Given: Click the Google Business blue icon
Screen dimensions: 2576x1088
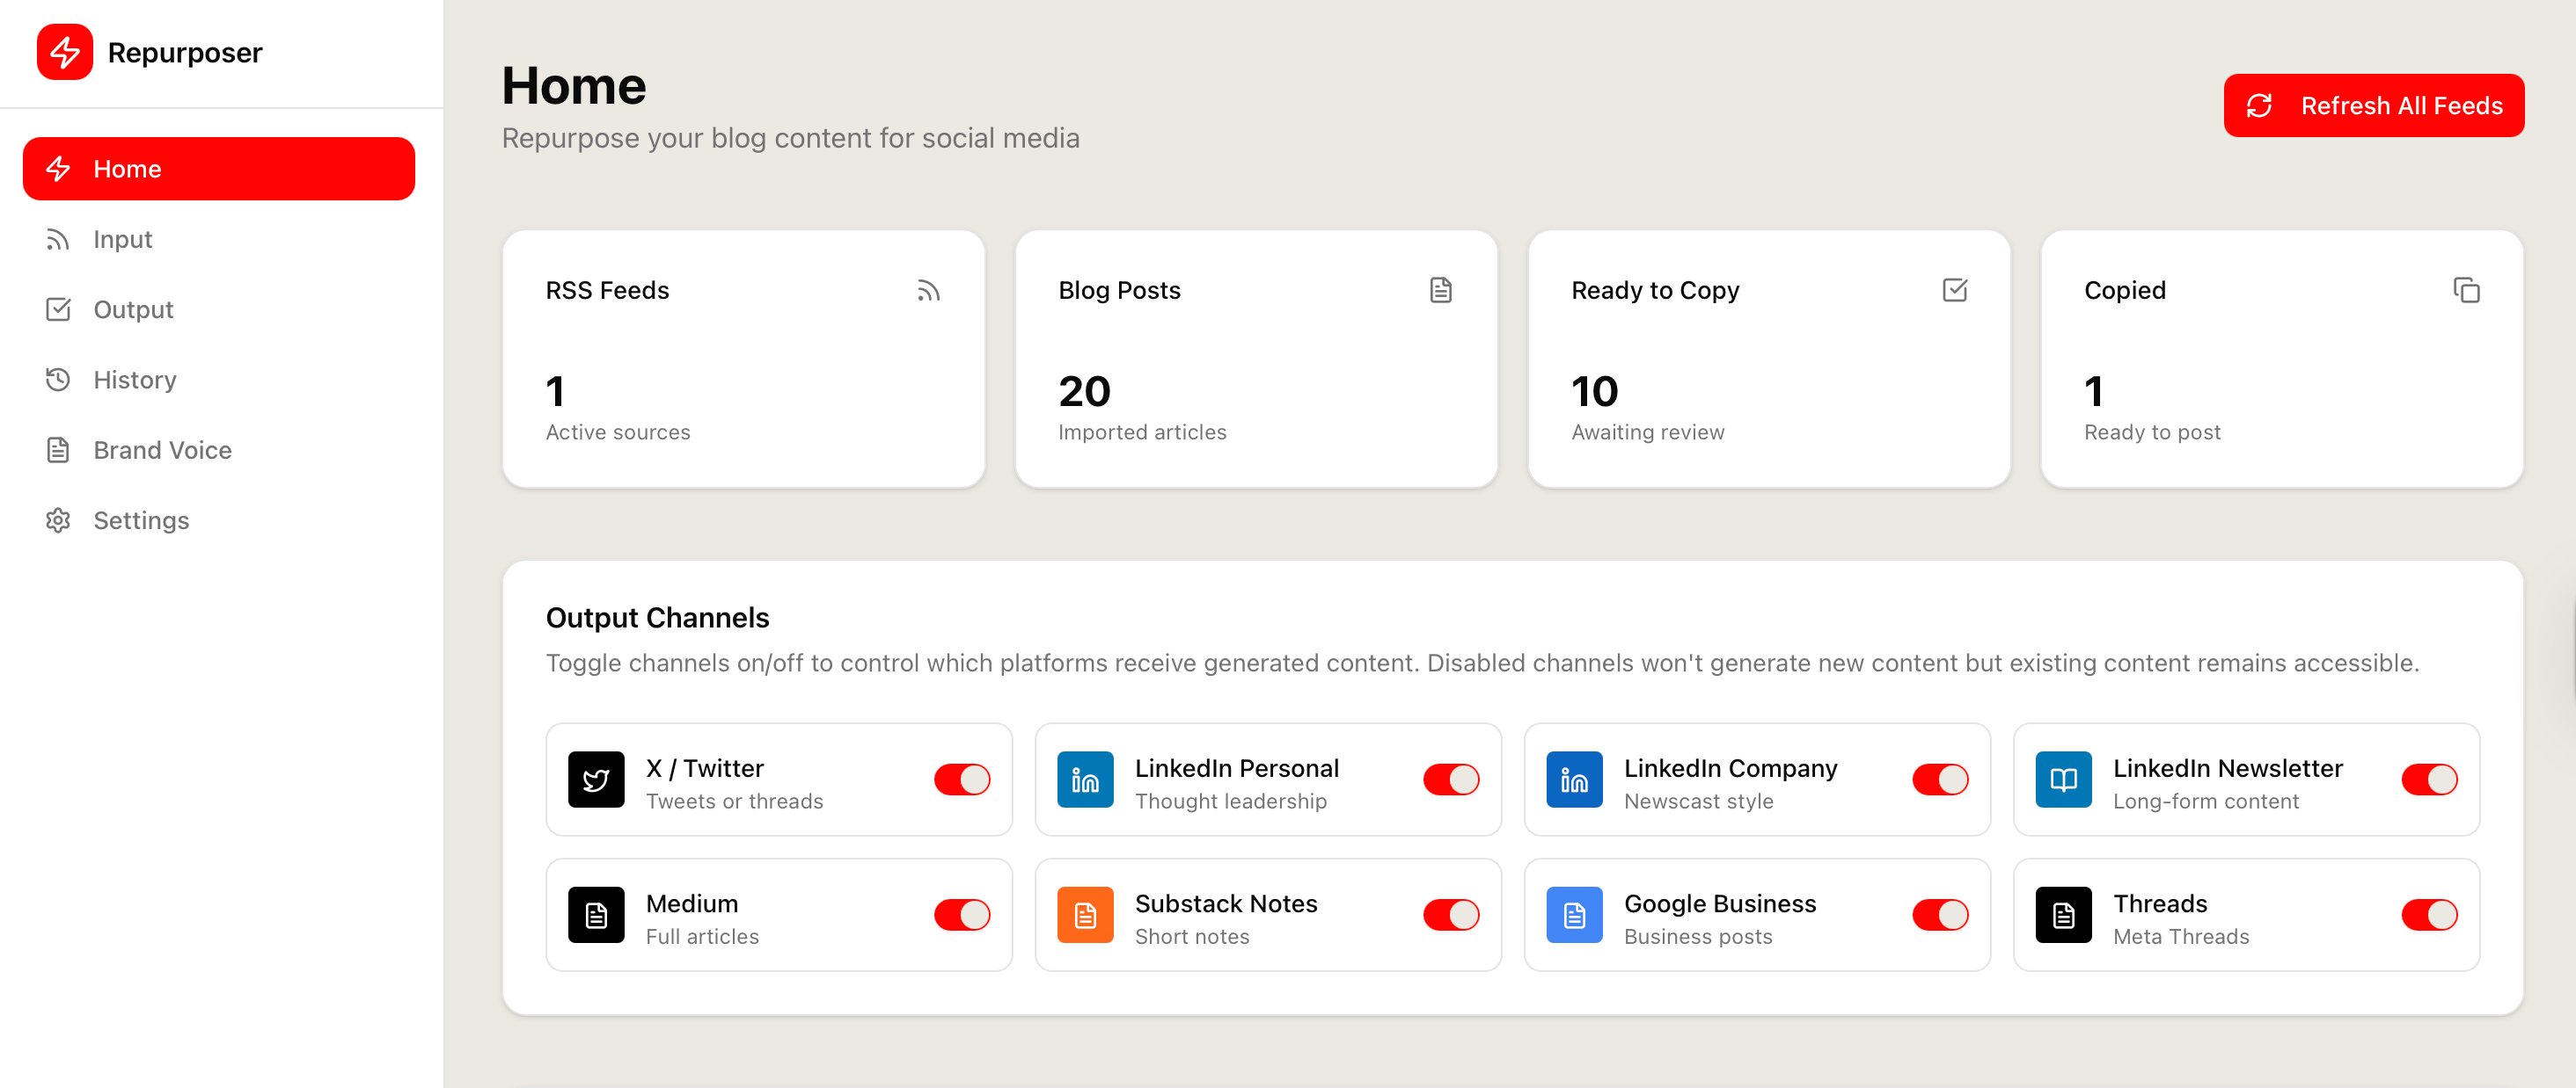Looking at the screenshot, I should (x=1574, y=914).
